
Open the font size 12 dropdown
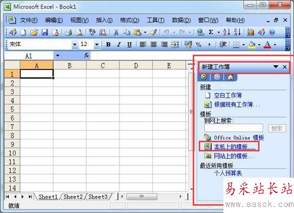[96, 45]
